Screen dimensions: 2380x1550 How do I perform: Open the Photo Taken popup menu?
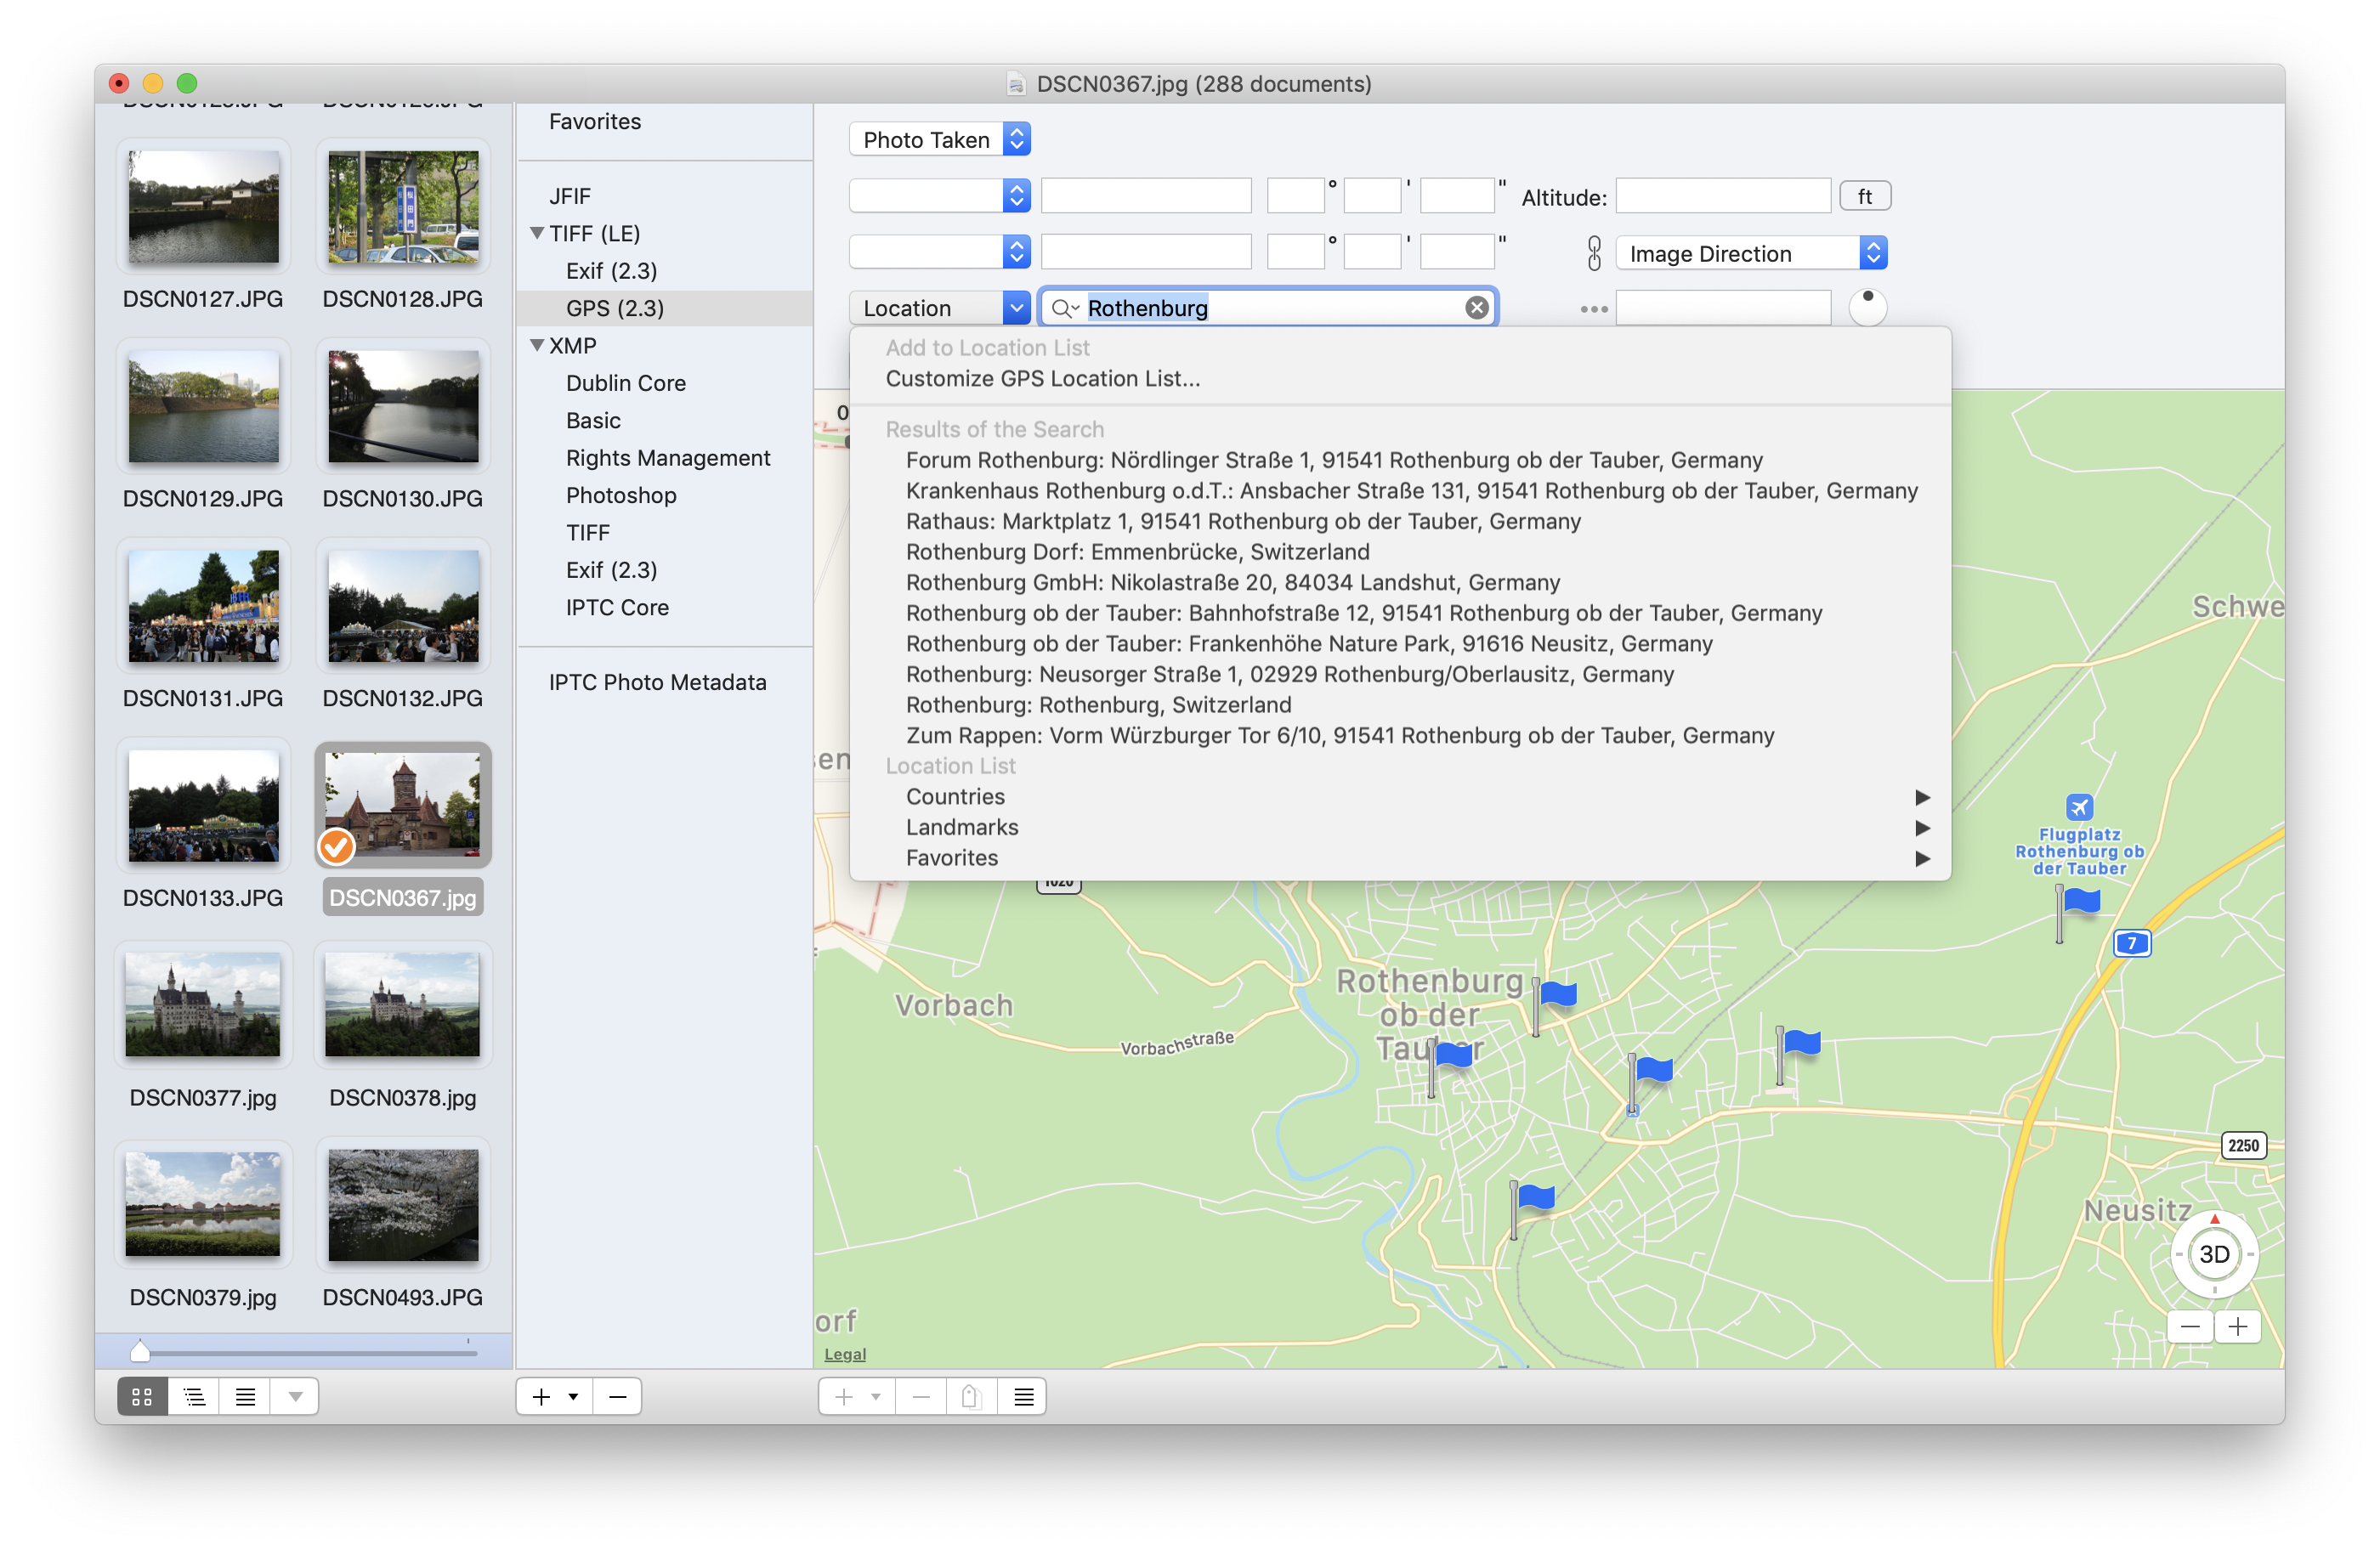click(x=939, y=140)
